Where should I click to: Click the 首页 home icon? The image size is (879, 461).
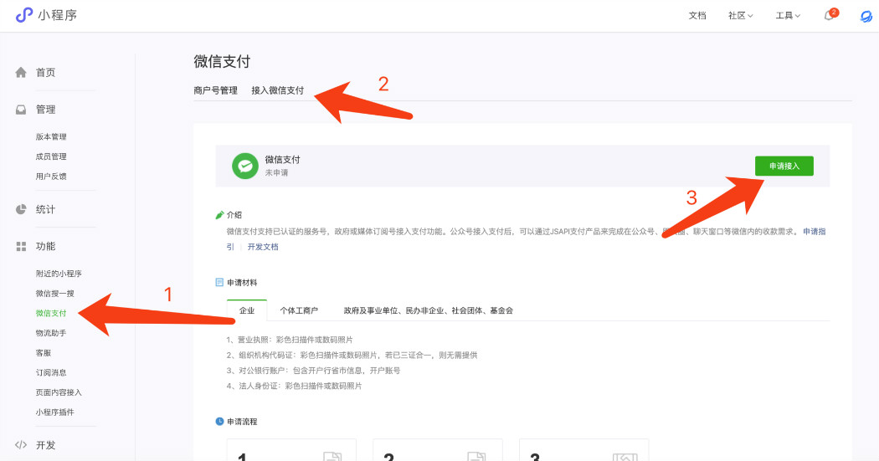pos(22,73)
